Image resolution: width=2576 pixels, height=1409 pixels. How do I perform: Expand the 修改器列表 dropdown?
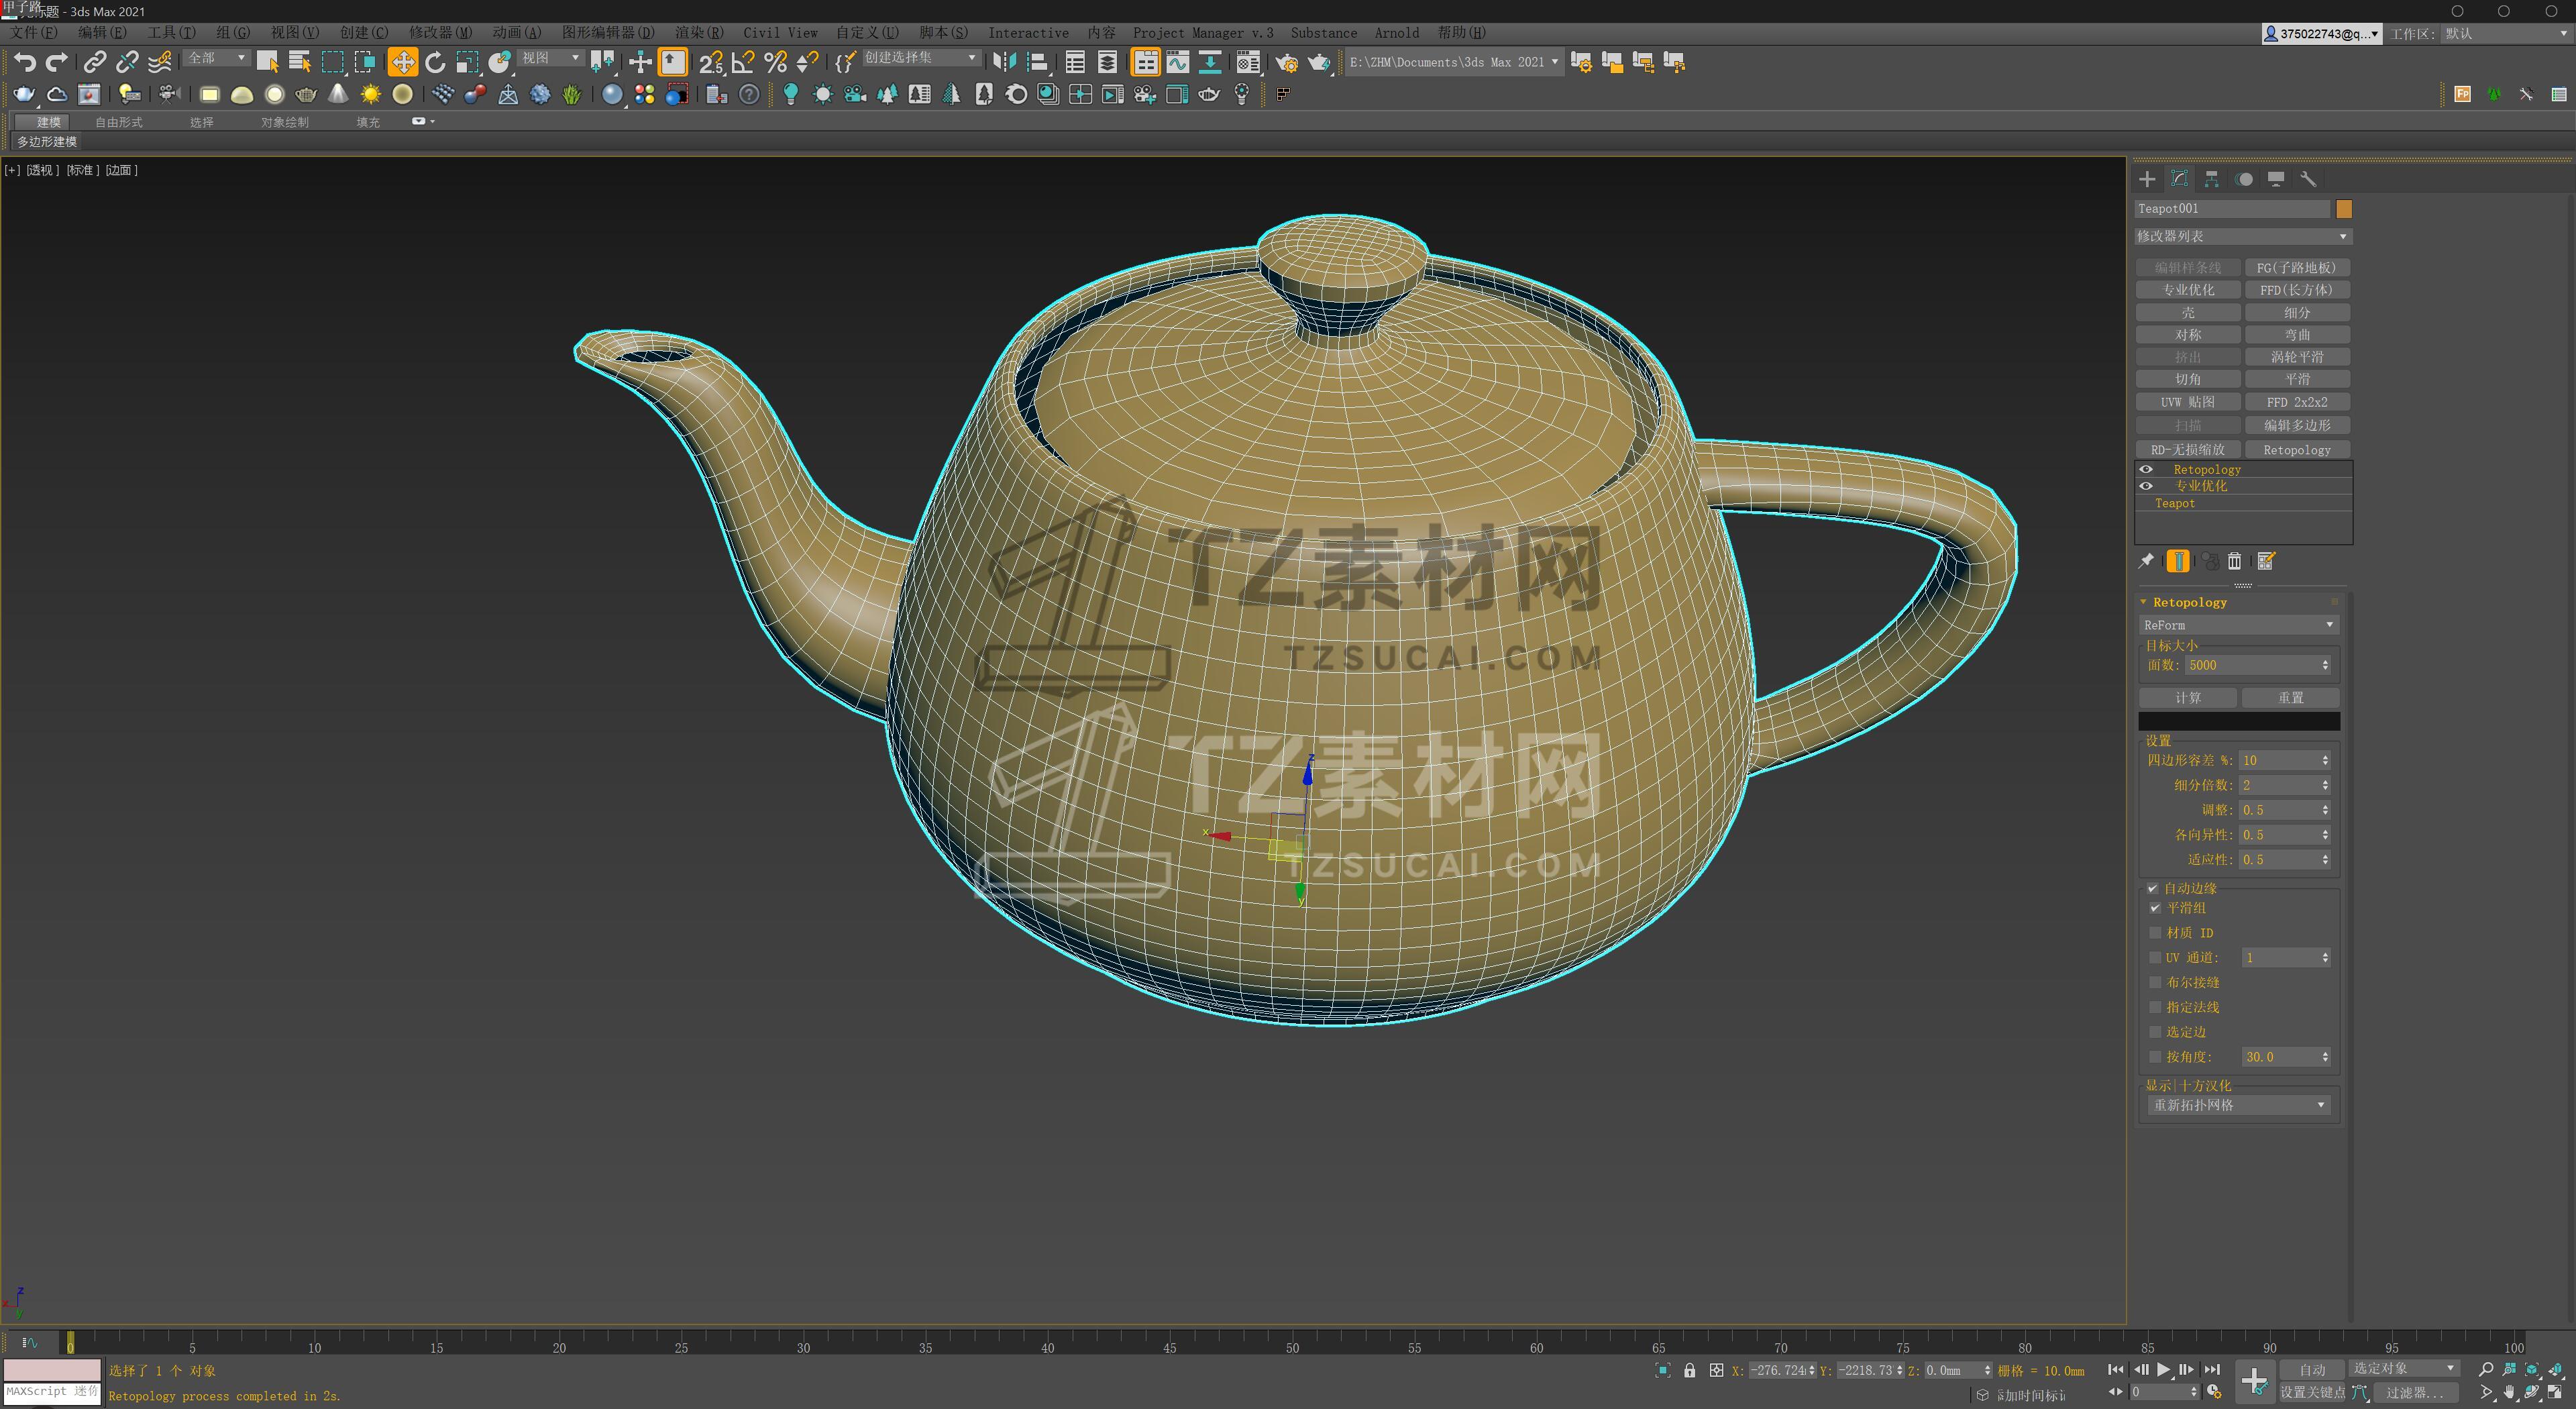(2241, 236)
